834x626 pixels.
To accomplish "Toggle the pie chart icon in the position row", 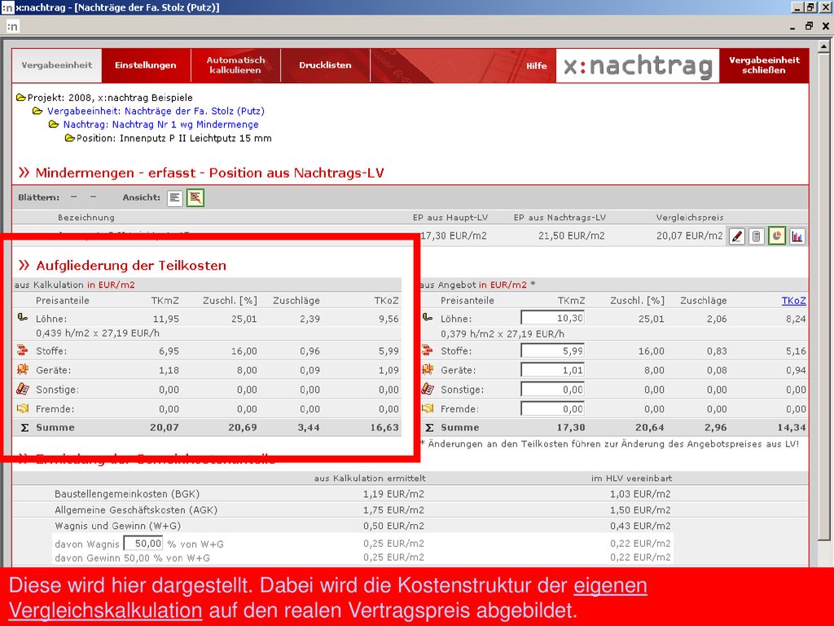I will point(776,236).
